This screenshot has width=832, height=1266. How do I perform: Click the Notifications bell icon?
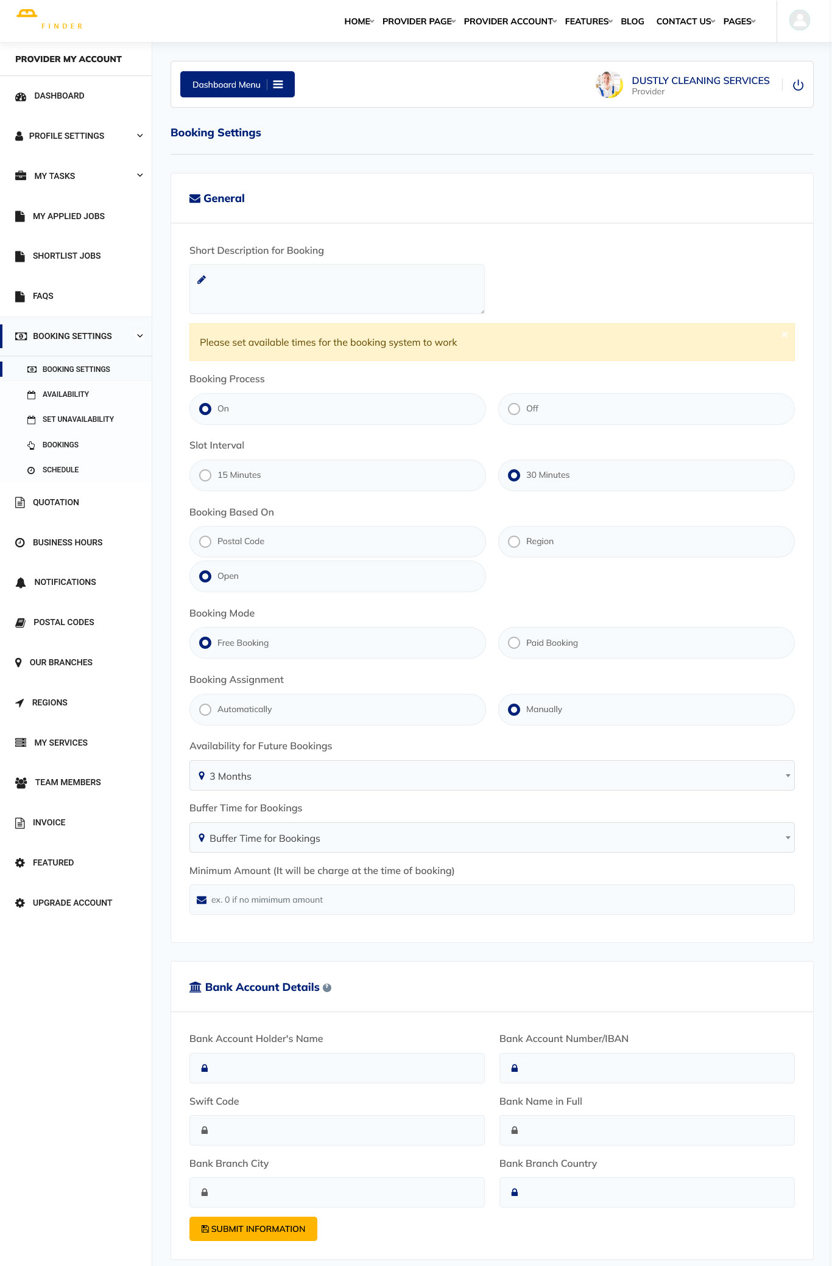coord(21,582)
